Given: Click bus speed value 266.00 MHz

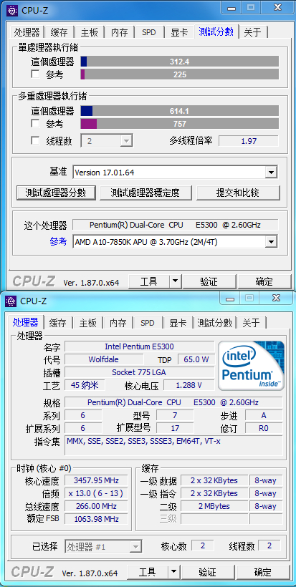Looking at the screenshot, I should [96, 506].
